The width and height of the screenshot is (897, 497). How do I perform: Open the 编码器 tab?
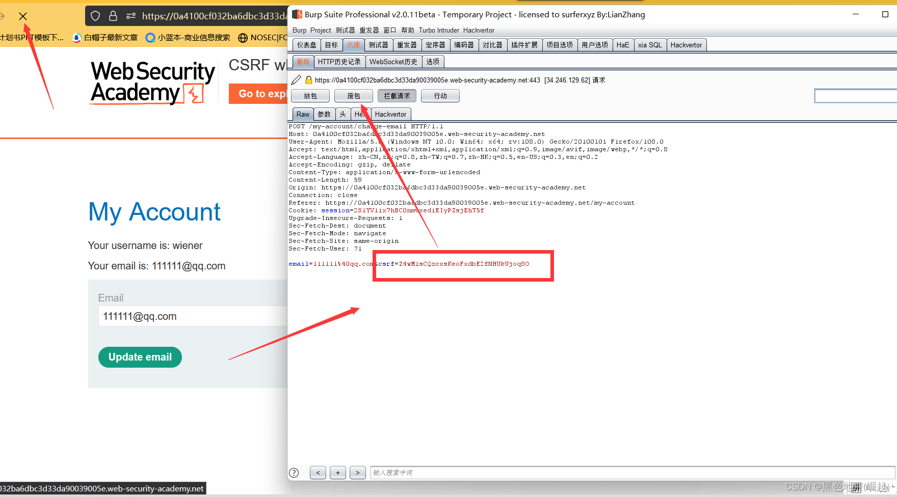[464, 45]
